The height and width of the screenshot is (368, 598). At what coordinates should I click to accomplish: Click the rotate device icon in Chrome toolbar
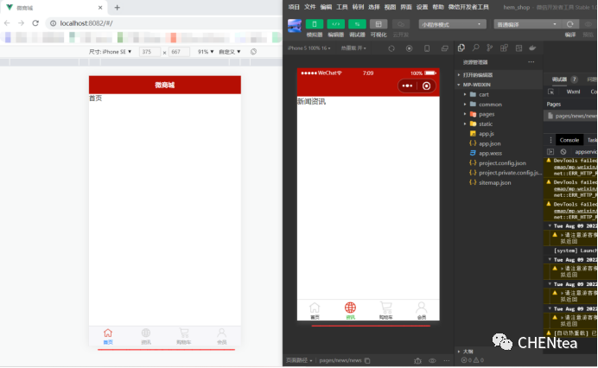click(x=253, y=52)
